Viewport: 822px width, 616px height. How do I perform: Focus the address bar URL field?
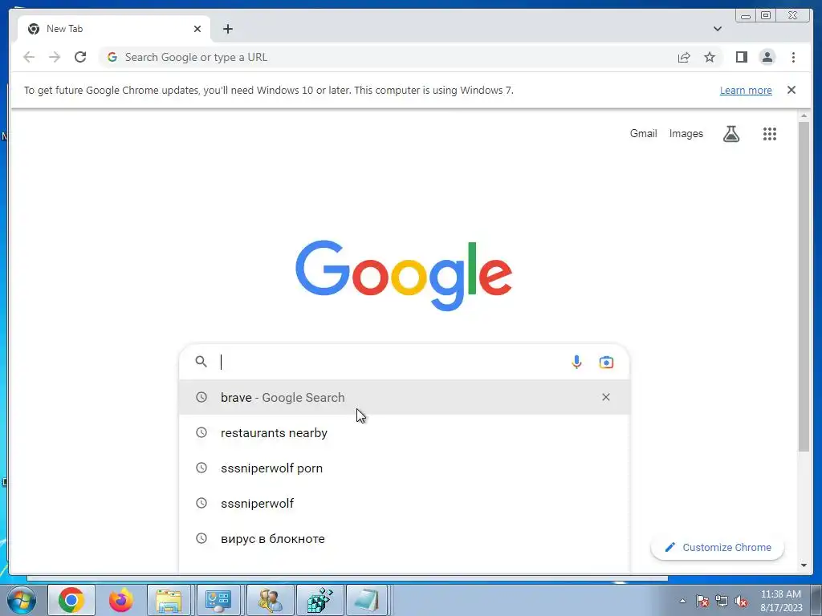(388, 57)
